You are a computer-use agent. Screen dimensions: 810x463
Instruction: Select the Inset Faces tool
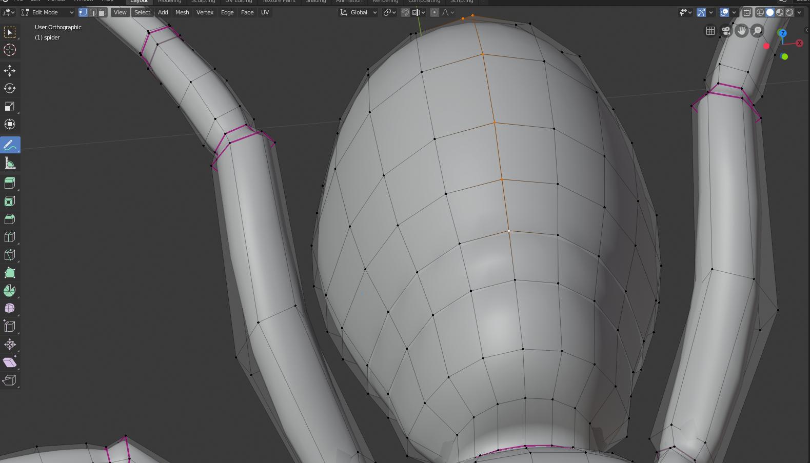(10, 201)
